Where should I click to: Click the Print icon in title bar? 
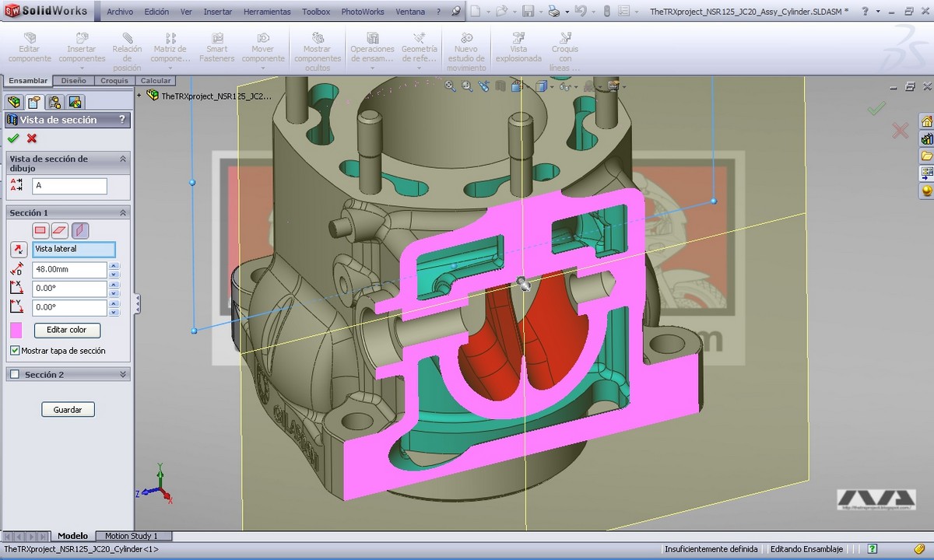pyautogui.click(x=553, y=12)
